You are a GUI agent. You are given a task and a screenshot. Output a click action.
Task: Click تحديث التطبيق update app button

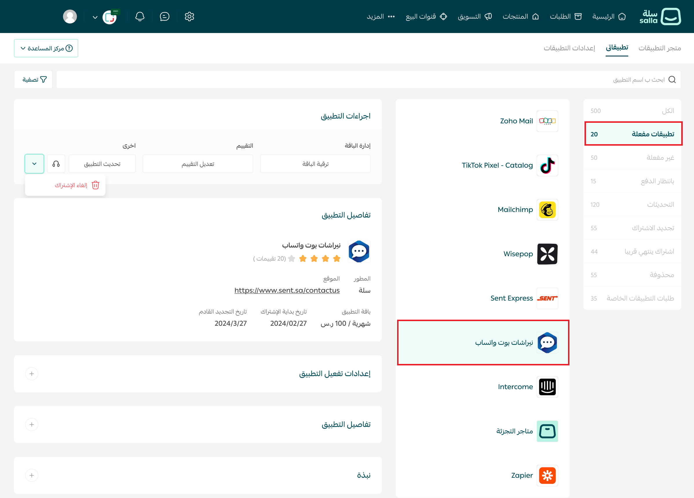[x=102, y=164]
